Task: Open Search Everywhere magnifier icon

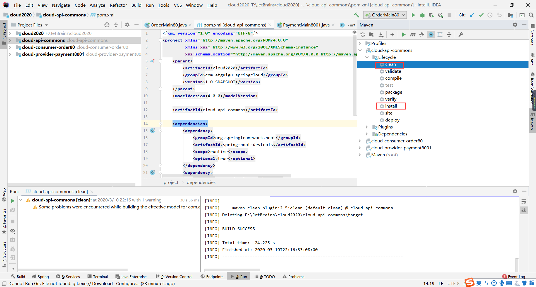Action: click(531, 15)
